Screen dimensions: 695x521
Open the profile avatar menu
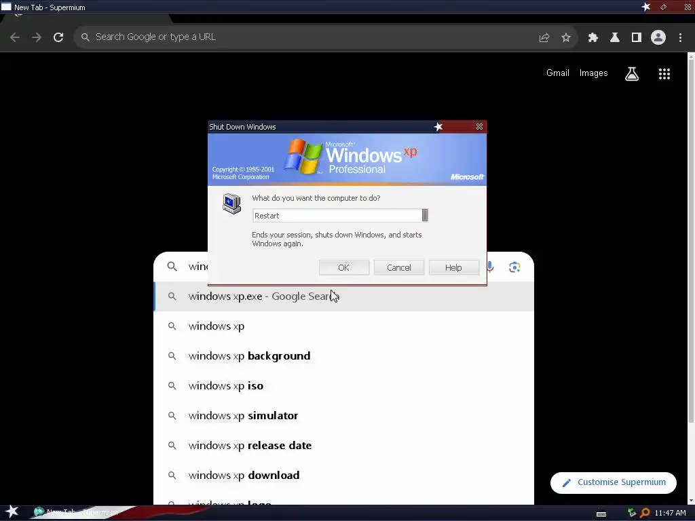click(x=658, y=37)
